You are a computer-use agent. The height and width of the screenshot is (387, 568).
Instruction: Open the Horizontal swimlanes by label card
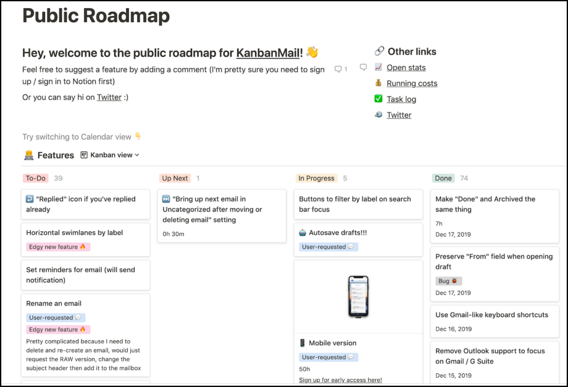click(x=85, y=240)
